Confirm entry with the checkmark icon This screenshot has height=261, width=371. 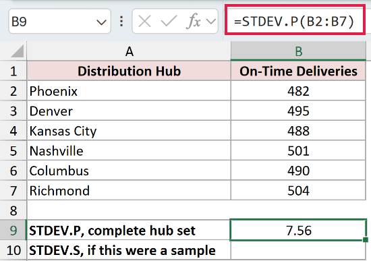point(169,22)
